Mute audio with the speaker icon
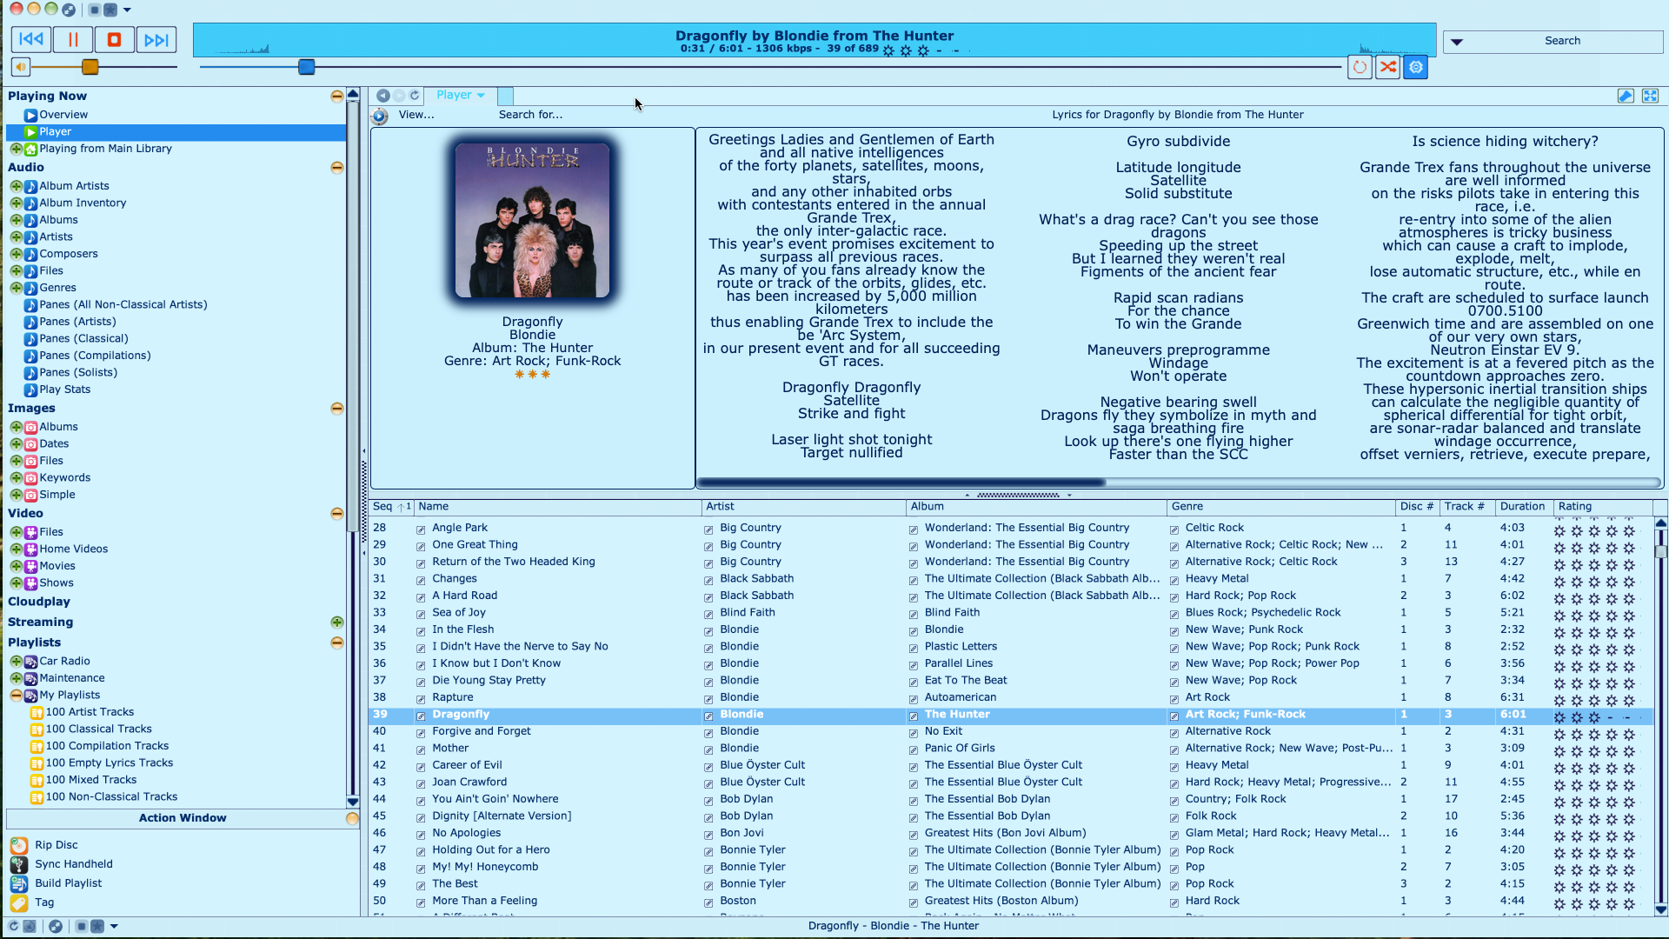The width and height of the screenshot is (1669, 939). tap(21, 67)
